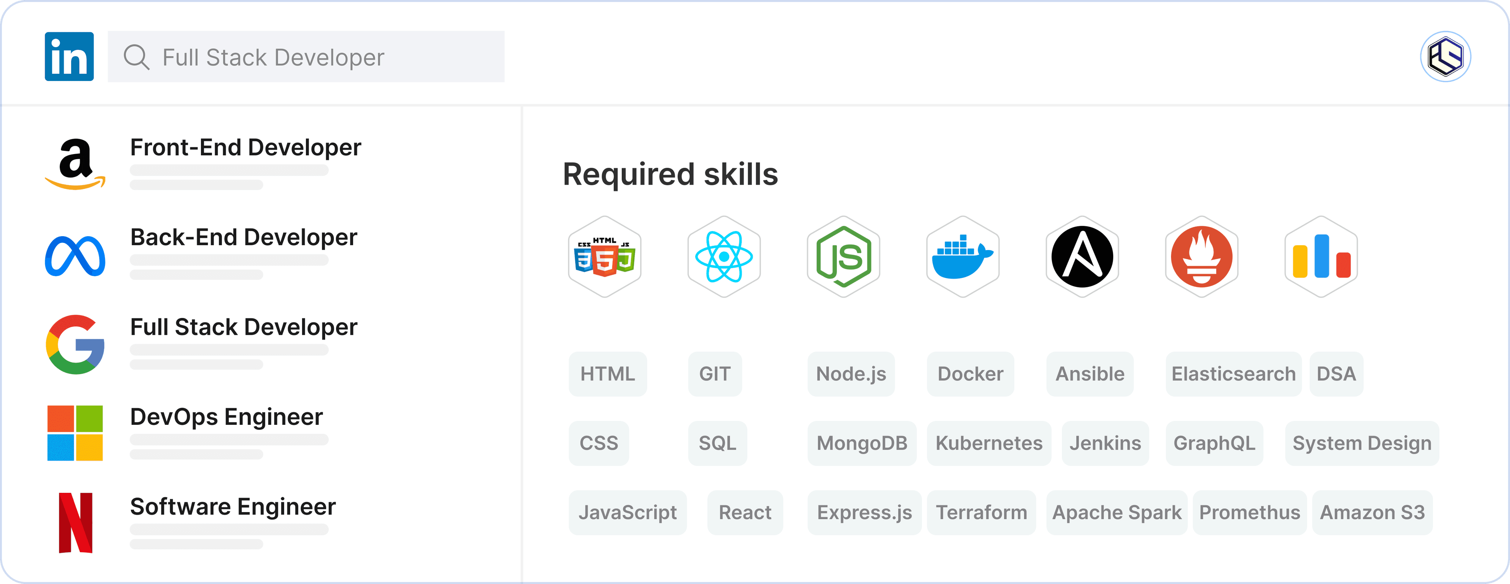The image size is (1510, 584).
Task: Select the HTML skill tag
Action: [x=607, y=374]
